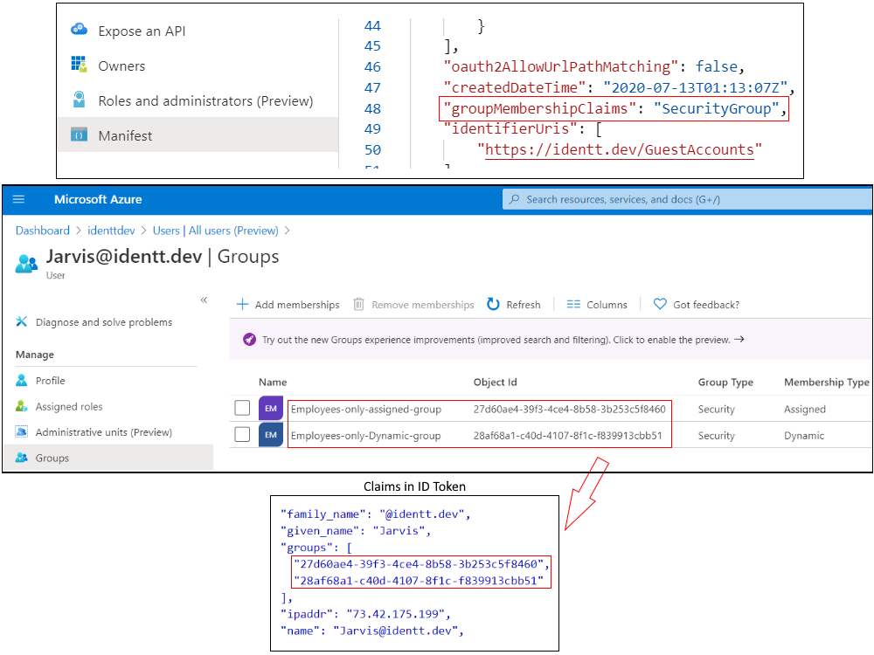Screen dimensions: 874x655
Task: Click the circular Refresh icon
Action: click(493, 304)
